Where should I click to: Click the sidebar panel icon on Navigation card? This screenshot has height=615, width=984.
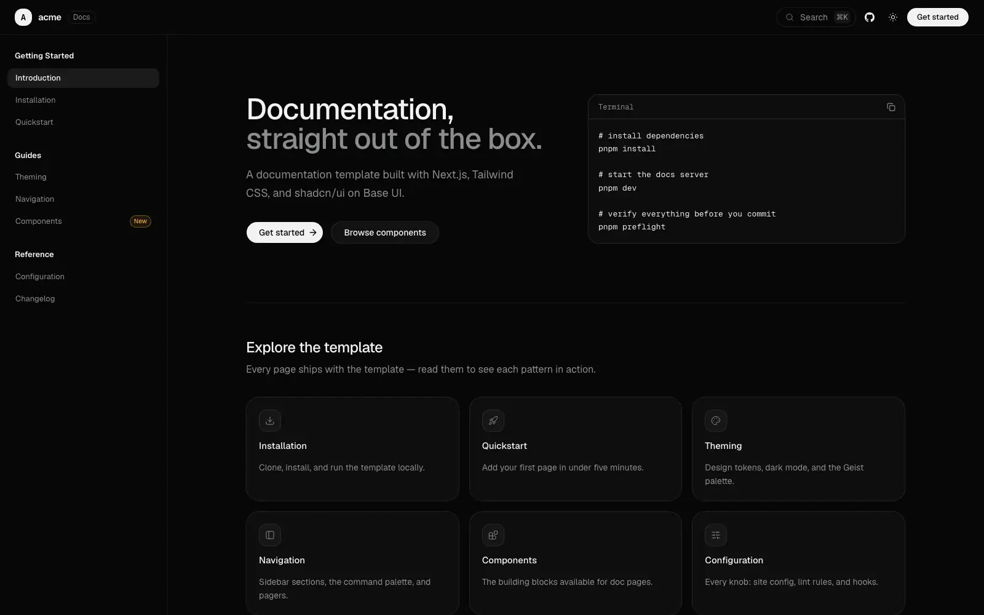(x=270, y=535)
